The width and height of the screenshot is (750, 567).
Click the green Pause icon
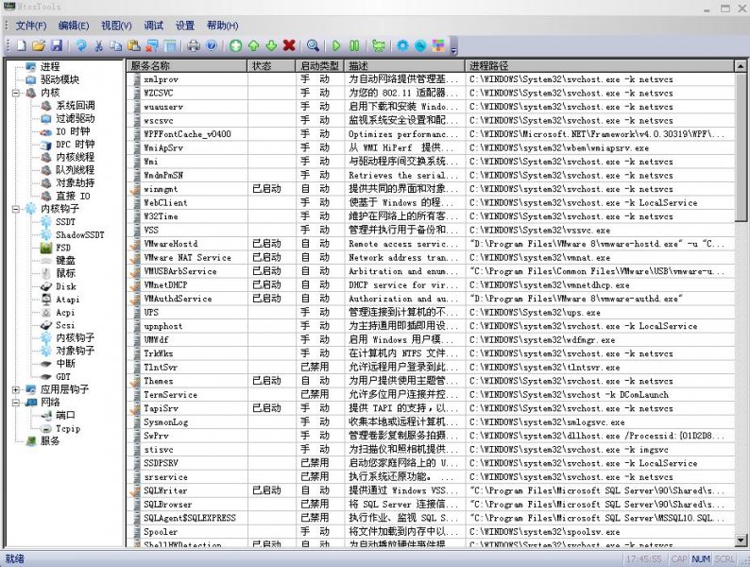click(354, 46)
